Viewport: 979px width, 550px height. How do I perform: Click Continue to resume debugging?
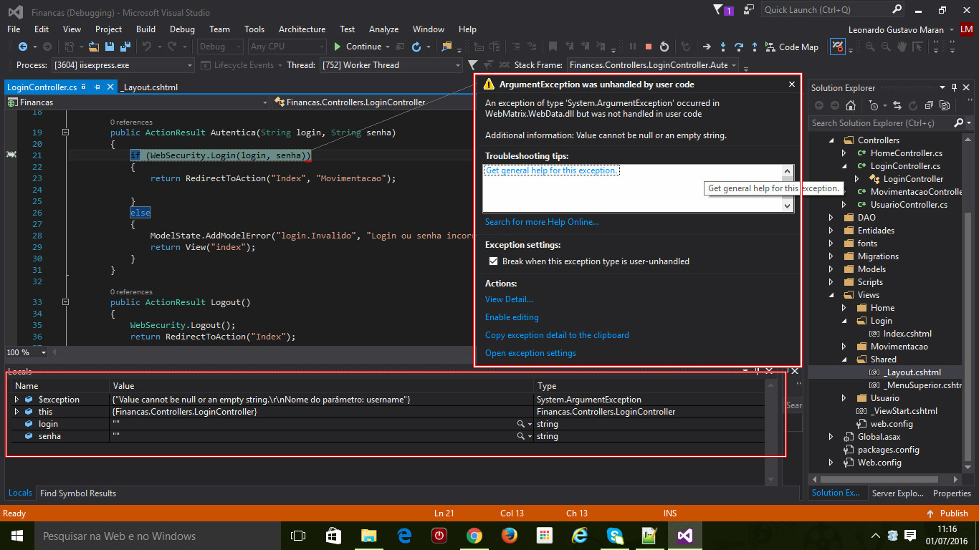click(357, 47)
